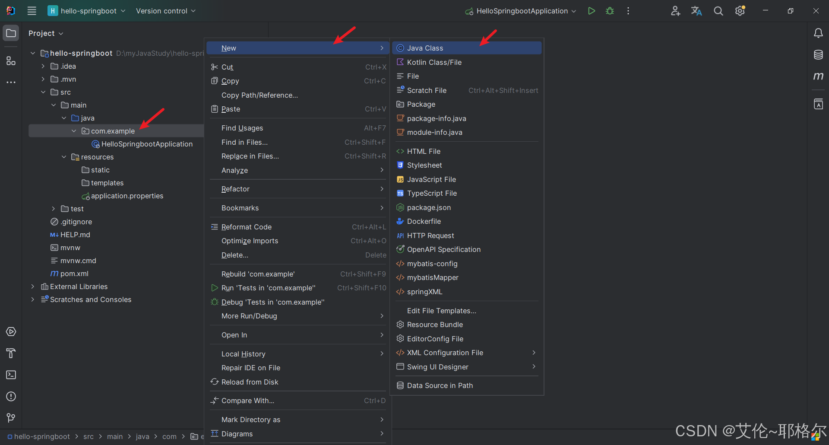Open the Database tool window
This screenshot has height=445, width=829.
818,55
